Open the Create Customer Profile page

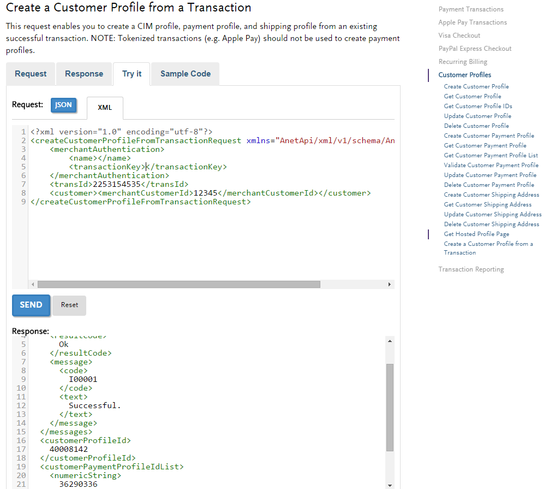(476, 86)
